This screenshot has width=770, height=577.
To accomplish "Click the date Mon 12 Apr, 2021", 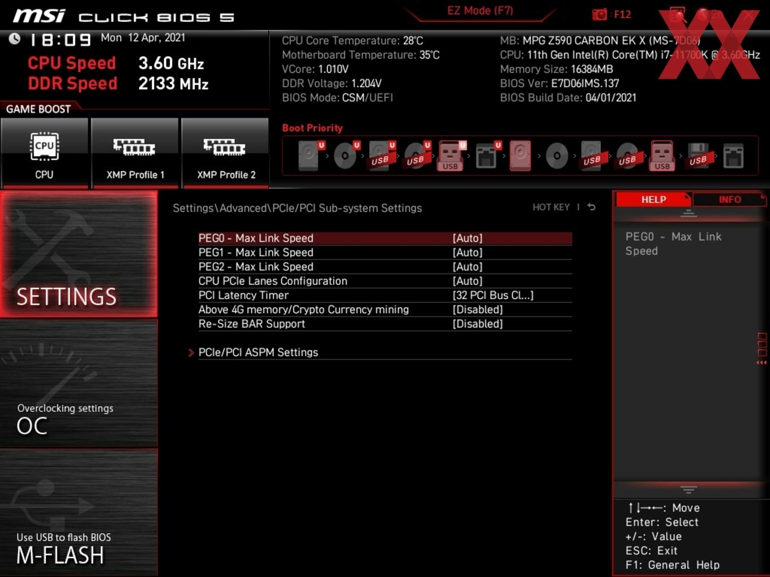I will 143,38.
